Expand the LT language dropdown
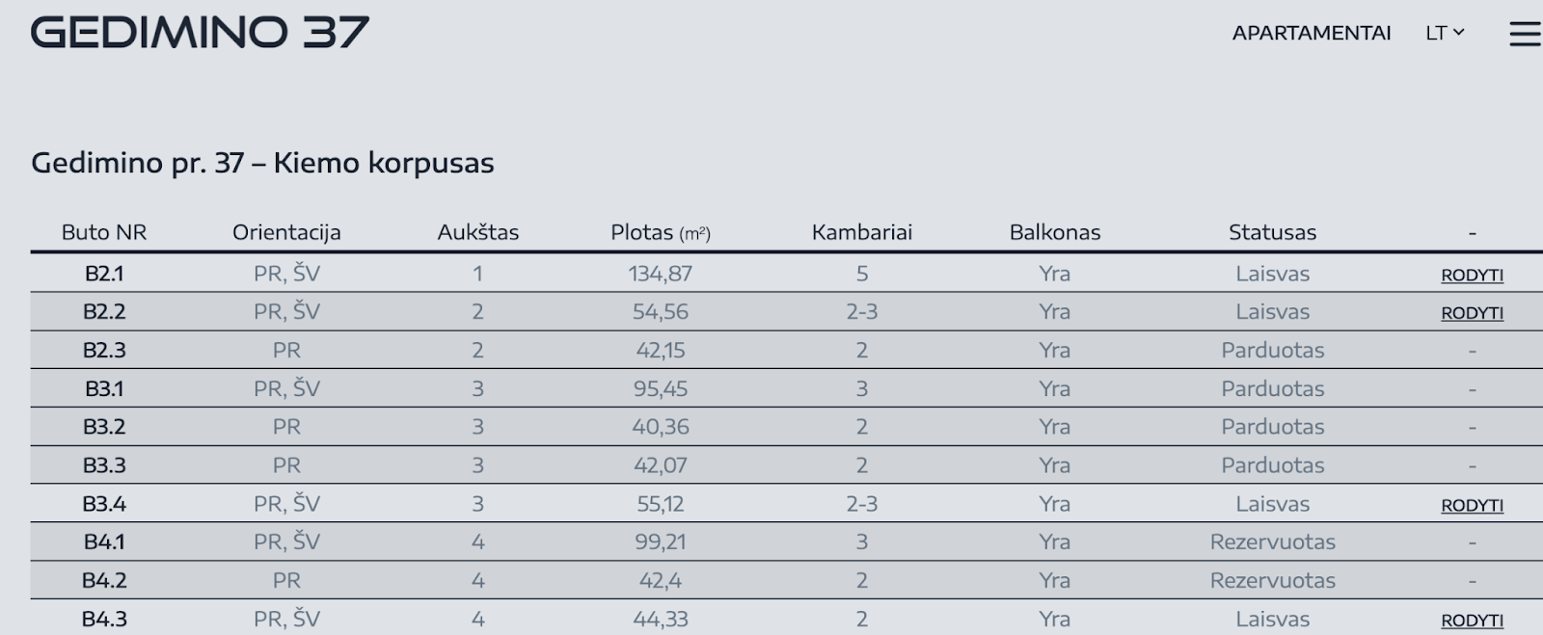The height and width of the screenshot is (635, 1543). point(1445,33)
